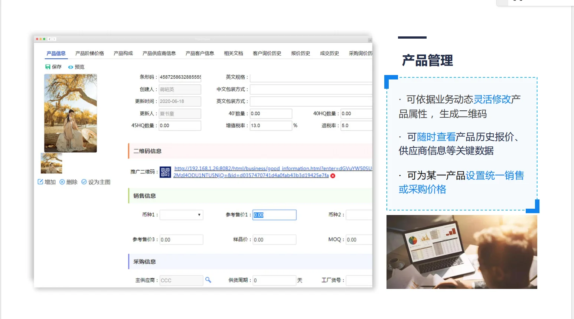
Task: Click the QR code icon beside 推广二维码
Action: pyautogui.click(x=165, y=172)
